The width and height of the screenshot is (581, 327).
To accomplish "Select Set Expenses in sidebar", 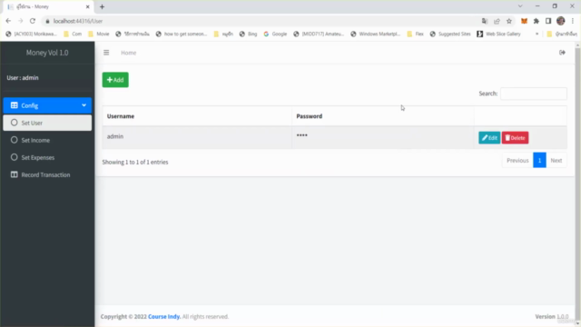I will [47, 157].
